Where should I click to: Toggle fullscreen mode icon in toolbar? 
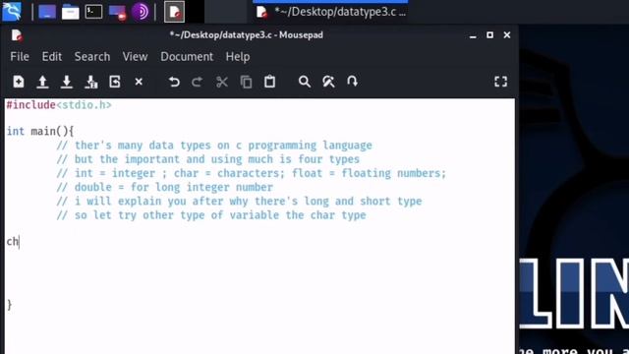500,82
